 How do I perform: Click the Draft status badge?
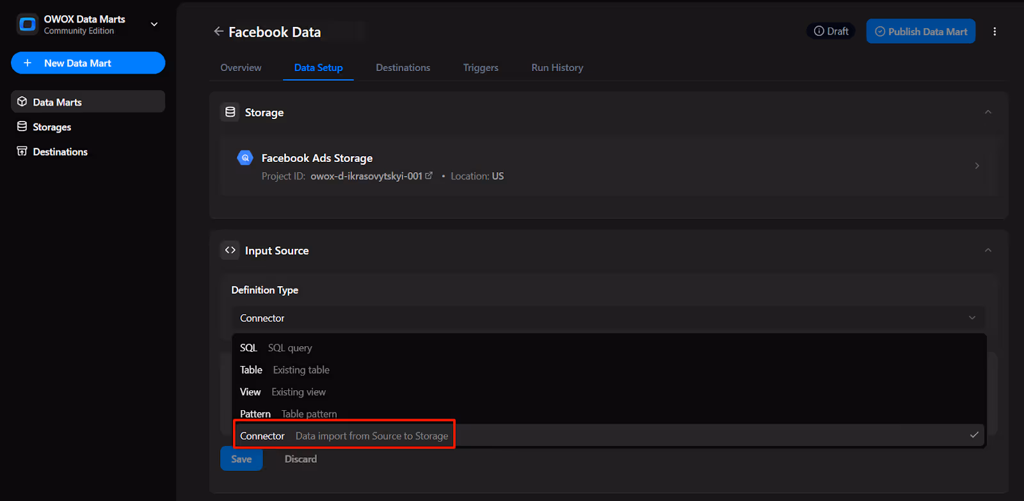tap(831, 31)
